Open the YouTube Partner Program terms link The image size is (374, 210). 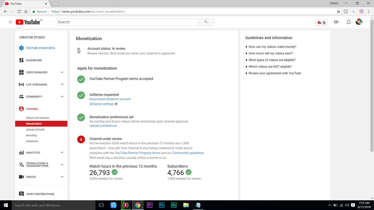(x=137, y=153)
